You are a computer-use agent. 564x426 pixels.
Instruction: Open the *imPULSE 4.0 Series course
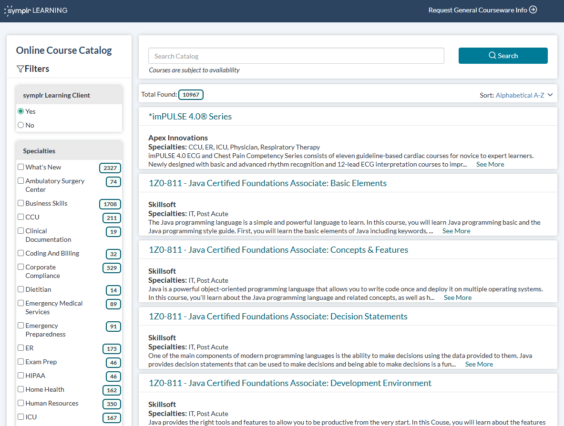(190, 117)
